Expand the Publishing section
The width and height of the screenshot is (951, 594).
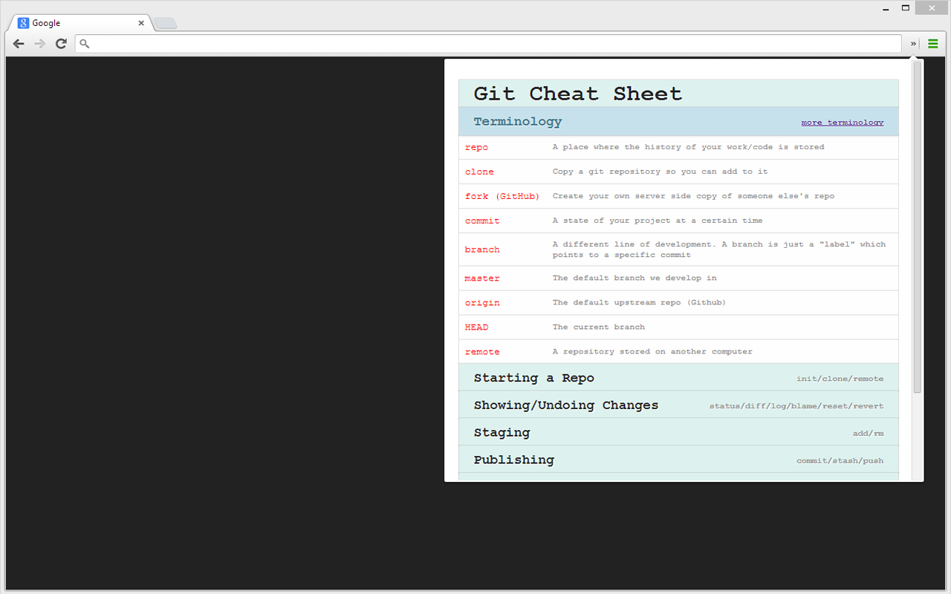point(513,460)
